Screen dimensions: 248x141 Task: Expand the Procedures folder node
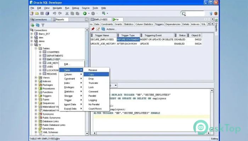click(x=36, y=88)
